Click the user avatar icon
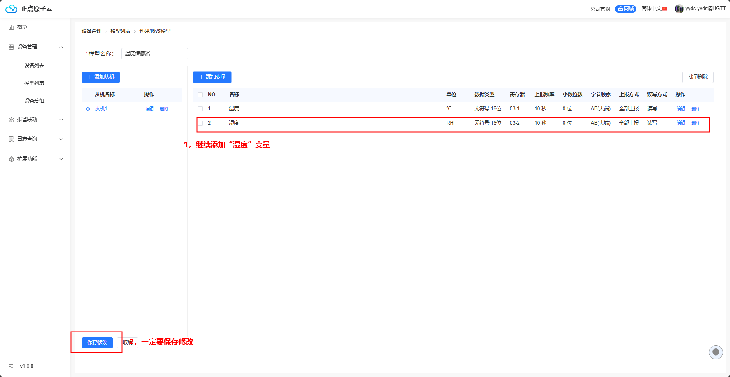Screen dimensions: 730x377 (x=679, y=9)
